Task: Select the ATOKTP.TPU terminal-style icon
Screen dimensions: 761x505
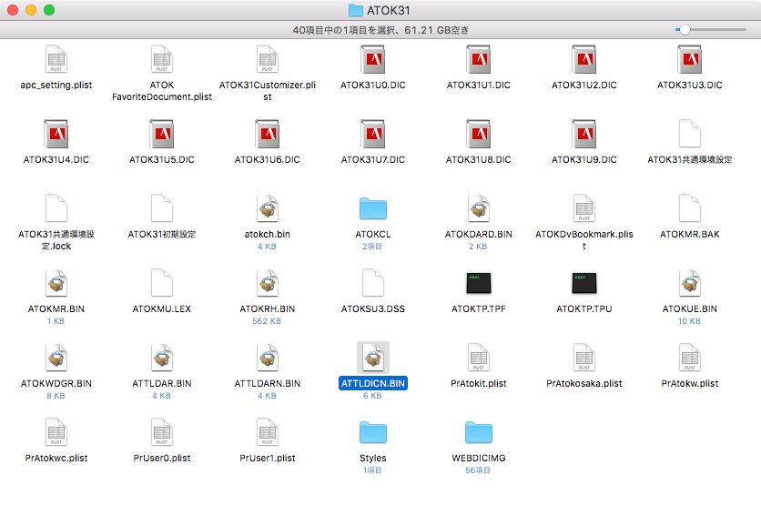Action: point(583,283)
